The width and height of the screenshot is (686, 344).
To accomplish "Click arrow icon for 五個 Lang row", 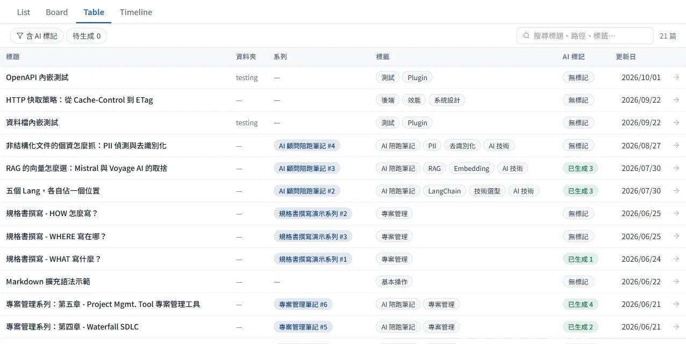I will coord(676,191).
